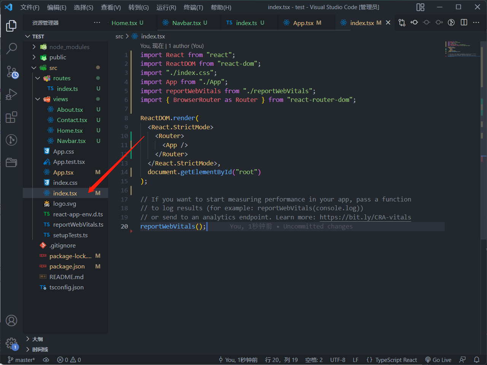Screen dimensions: 487x365
Task: Open reportWebVitals.ts in file tree
Action: pos(65,224)
